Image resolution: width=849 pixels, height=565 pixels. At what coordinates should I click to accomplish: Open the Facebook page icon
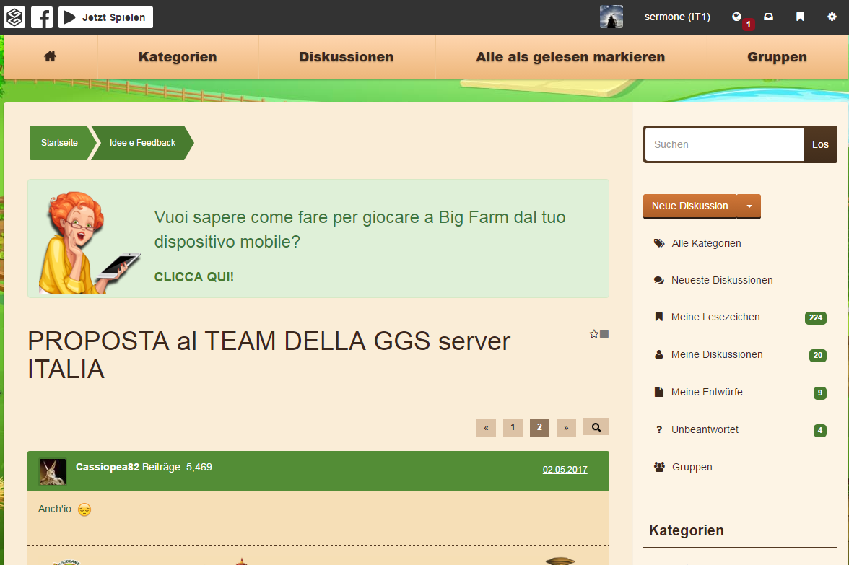click(x=42, y=17)
